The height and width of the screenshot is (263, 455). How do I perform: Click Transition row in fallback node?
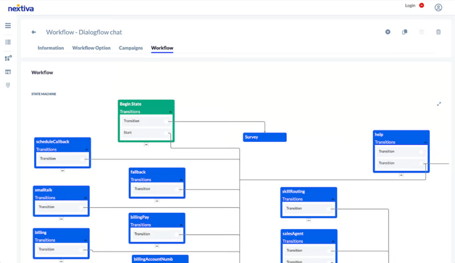pos(157,189)
